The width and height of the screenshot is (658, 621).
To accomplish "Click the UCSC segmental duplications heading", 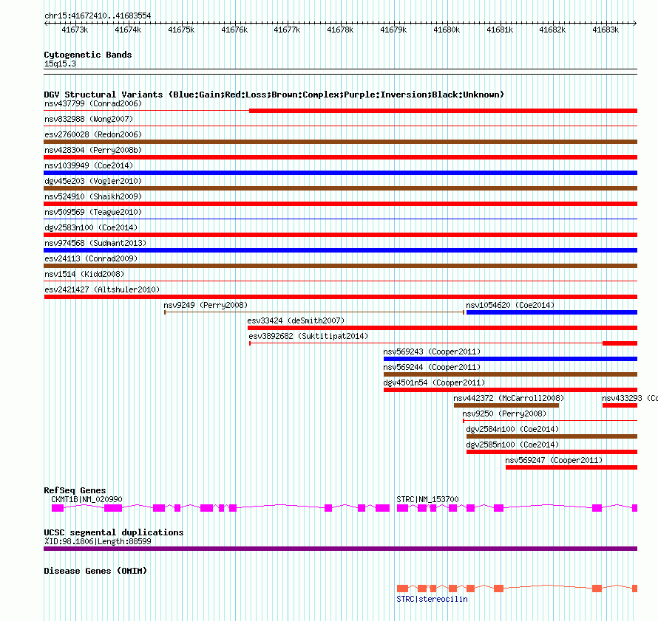I will (114, 532).
